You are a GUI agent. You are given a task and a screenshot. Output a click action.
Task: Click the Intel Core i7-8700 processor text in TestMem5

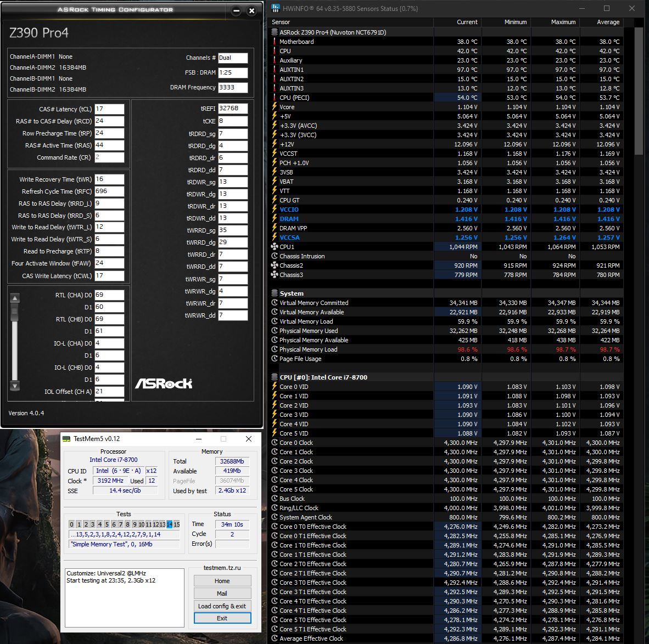click(x=114, y=460)
